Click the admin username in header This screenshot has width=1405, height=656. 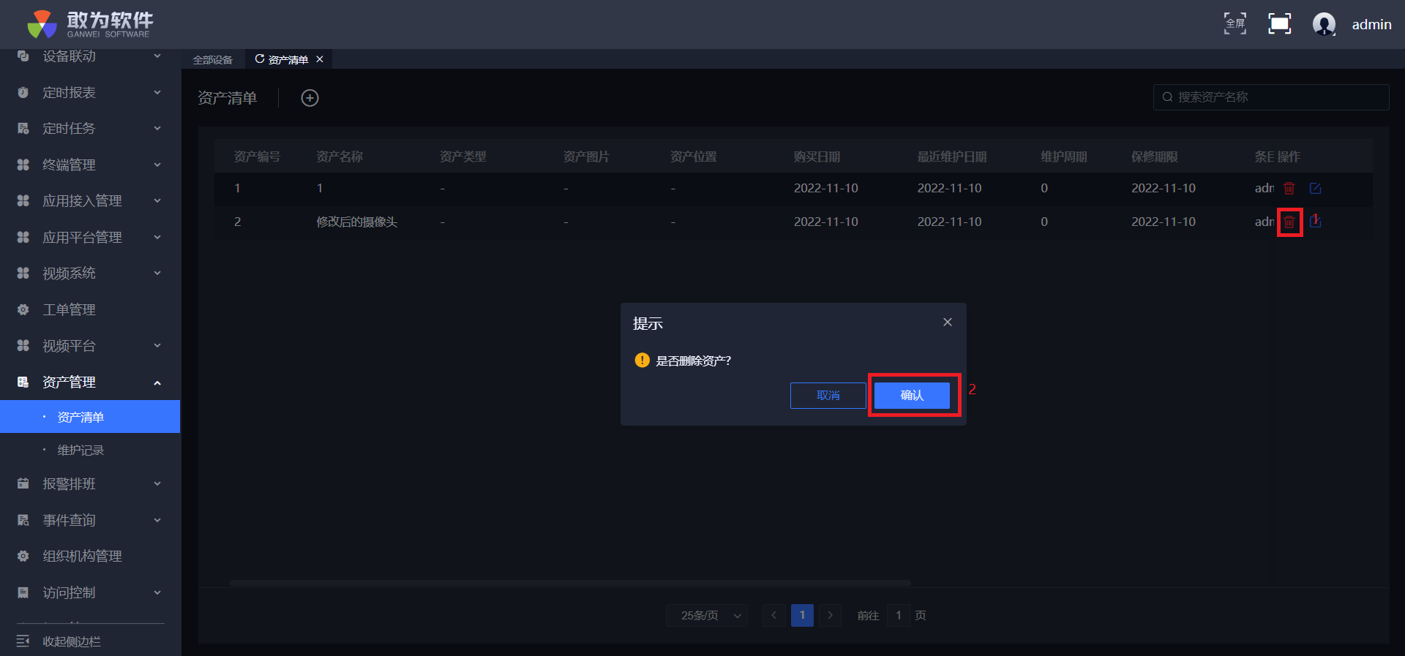click(x=1371, y=25)
